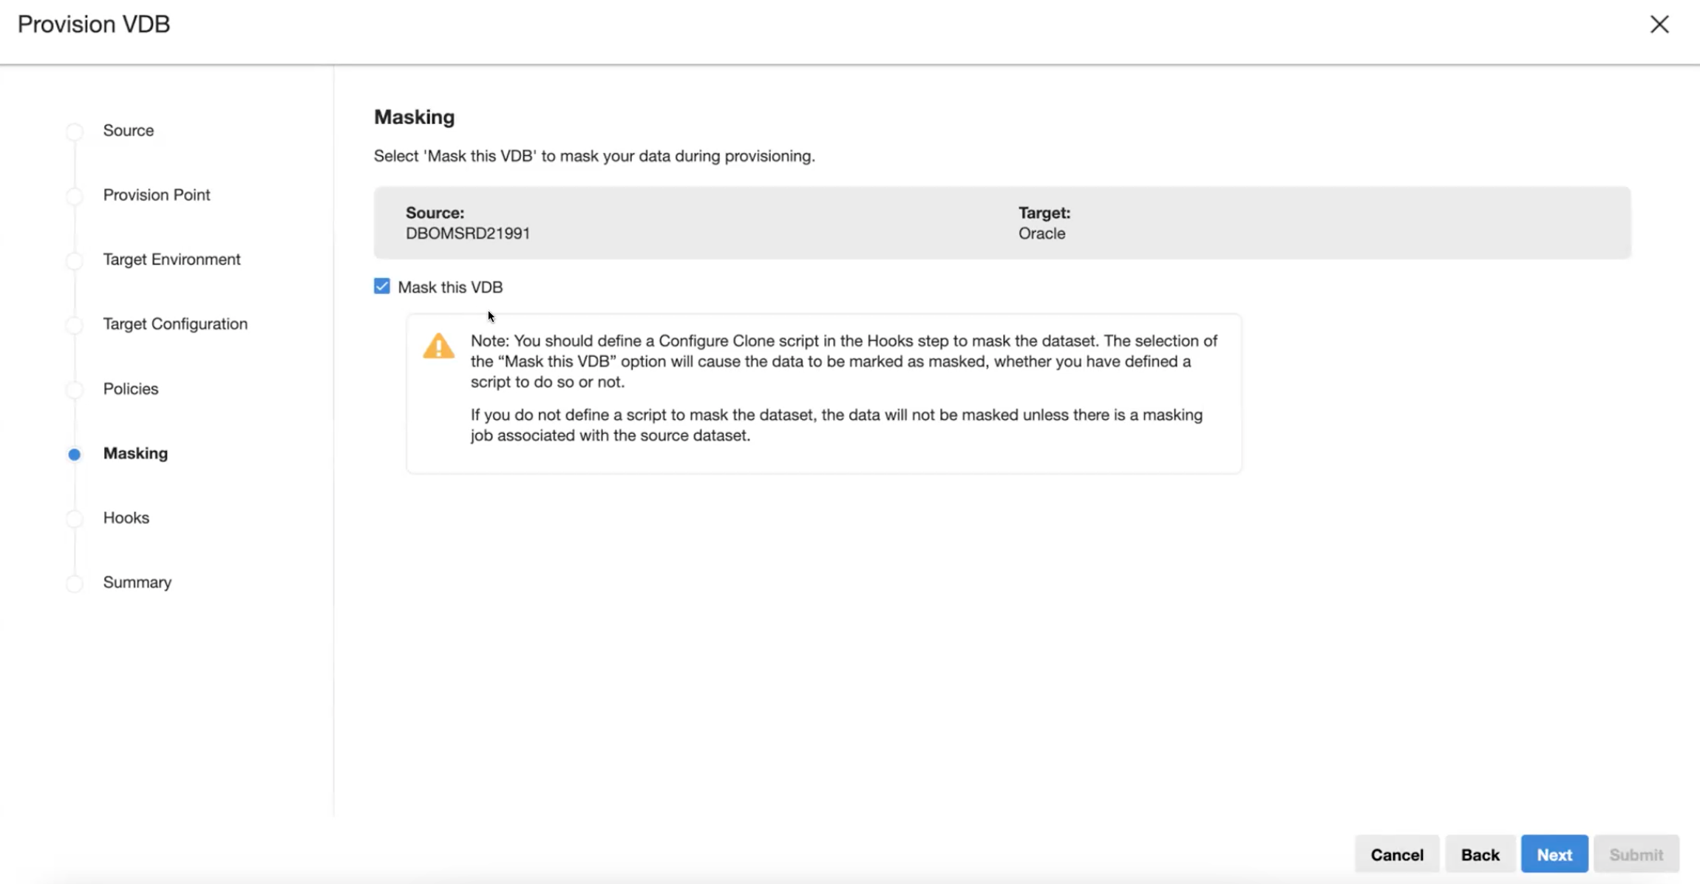Screen dimensions: 1700x884
Task: Close the Provision VDB dialog
Action: [1659, 24]
